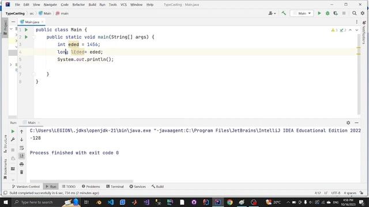Open the File menu
Screen dimensions: 369x207
[17, 5]
